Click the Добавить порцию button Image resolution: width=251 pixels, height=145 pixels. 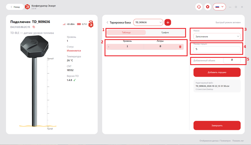tap(217, 72)
